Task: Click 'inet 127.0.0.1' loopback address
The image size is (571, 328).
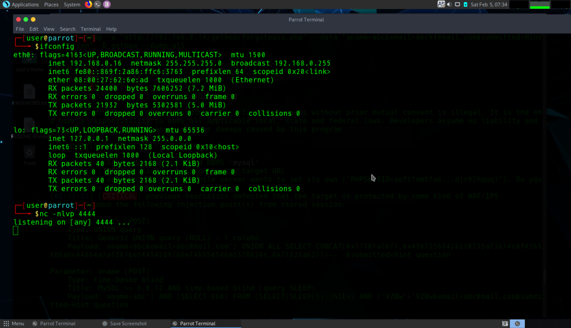Action: tap(79, 139)
